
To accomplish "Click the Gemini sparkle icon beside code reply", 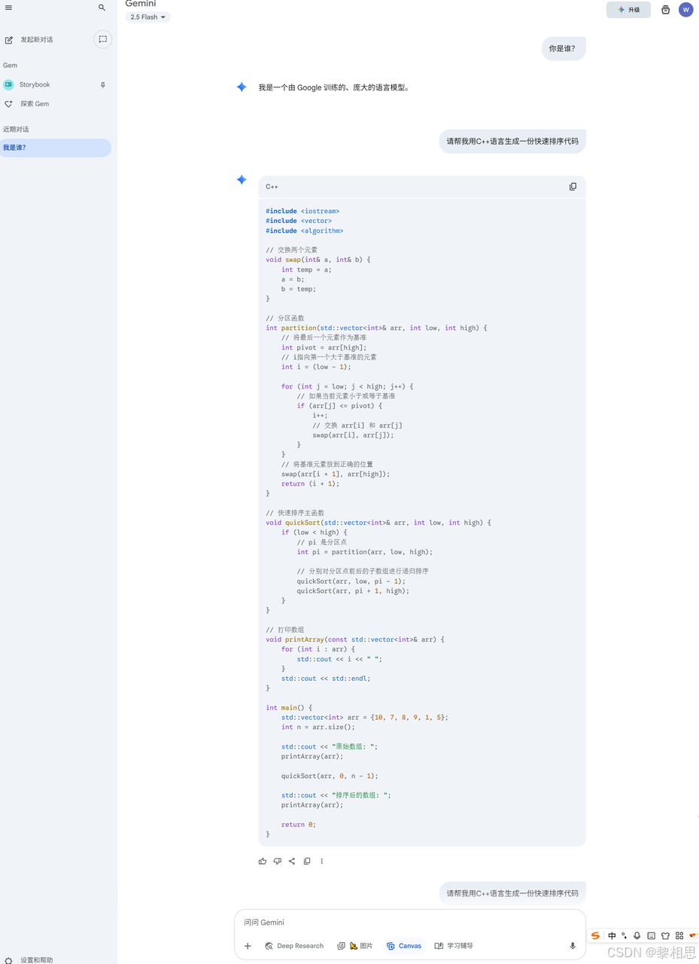I will coord(242,180).
